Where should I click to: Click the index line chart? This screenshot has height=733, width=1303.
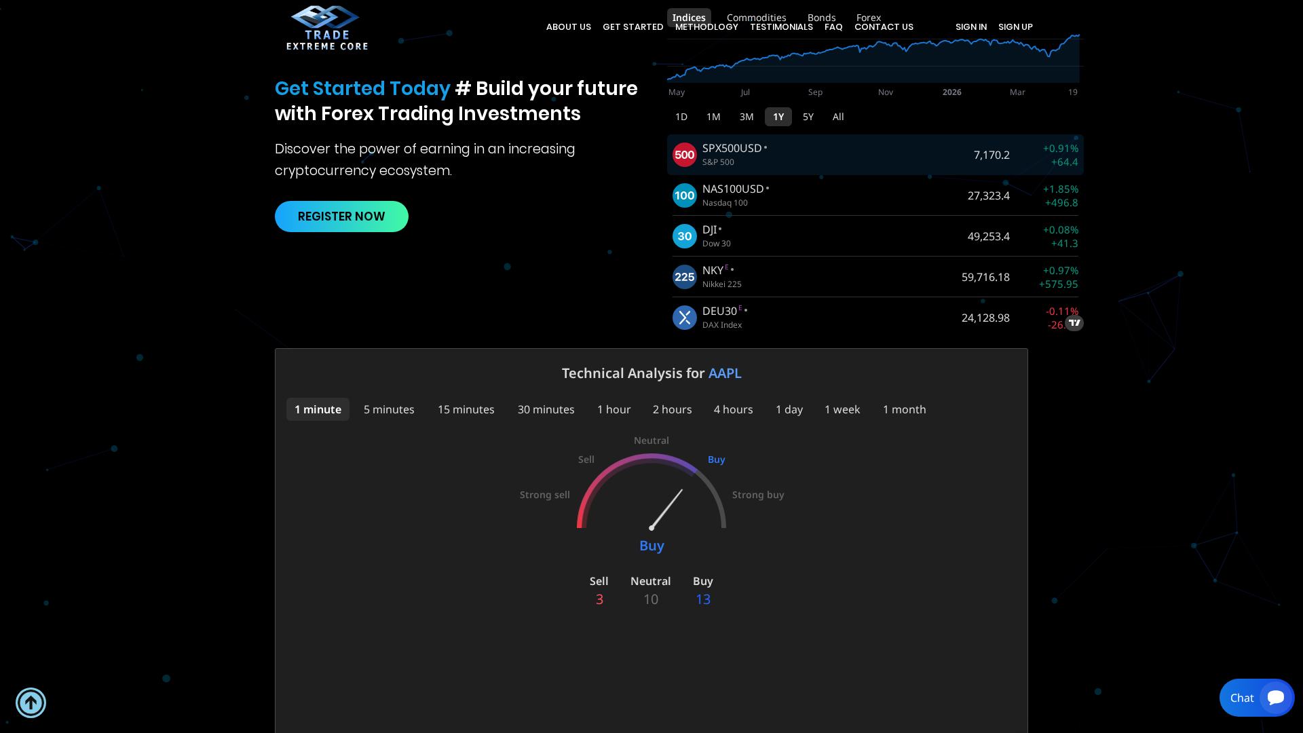(x=873, y=58)
